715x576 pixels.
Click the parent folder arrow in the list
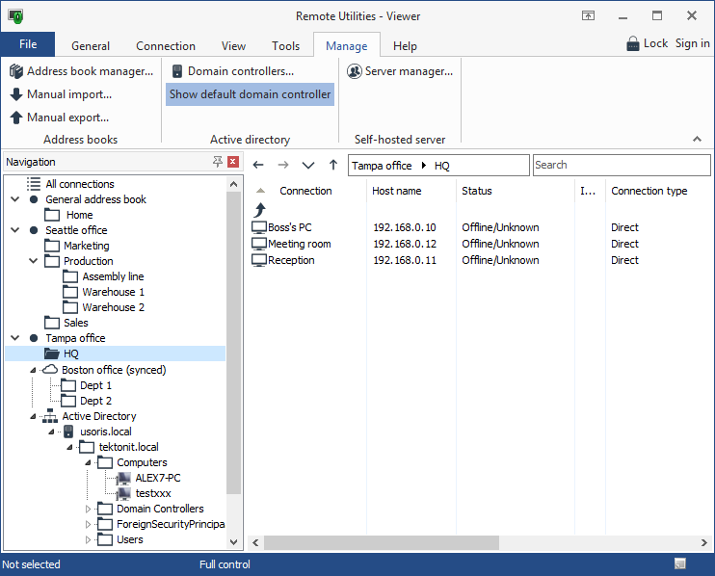pyautogui.click(x=260, y=210)
